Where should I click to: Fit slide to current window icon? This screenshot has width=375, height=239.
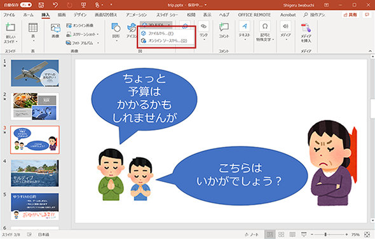367,235
